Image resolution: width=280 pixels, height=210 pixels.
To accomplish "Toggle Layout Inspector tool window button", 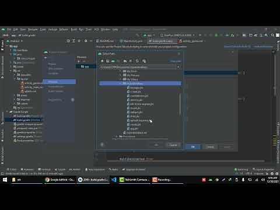I will (x=264, y=169).
